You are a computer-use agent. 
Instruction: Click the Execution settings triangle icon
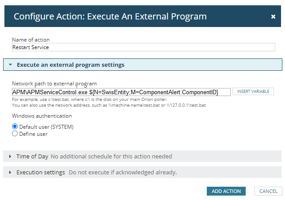(x=10, y=173)
